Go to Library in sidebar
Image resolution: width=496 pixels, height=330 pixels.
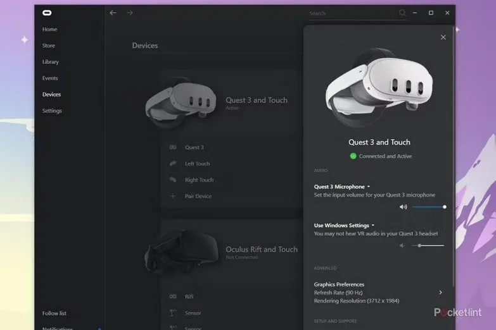(x=51, y=62)
